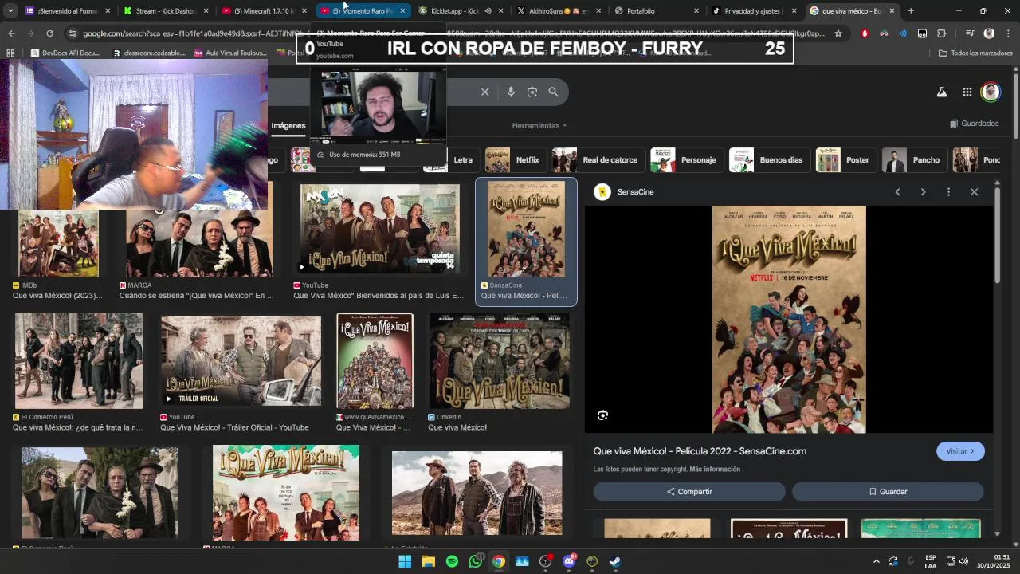The image size is (1020, 574).
Task: Click the preview panel scrollbar
Action: coord(996,235)
